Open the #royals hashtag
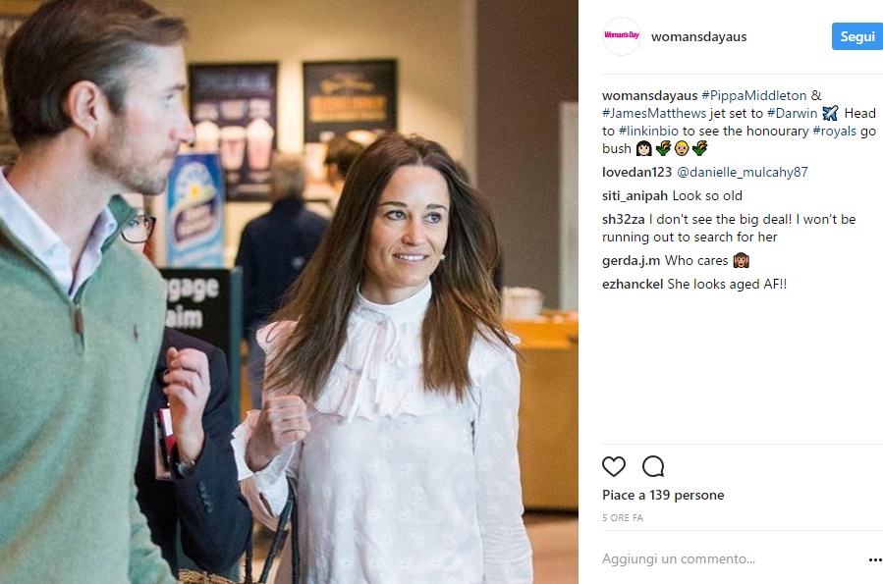Image resolution: width=883 pixels, height=584 pixels. pyautogui.click(x=834, y=132)
